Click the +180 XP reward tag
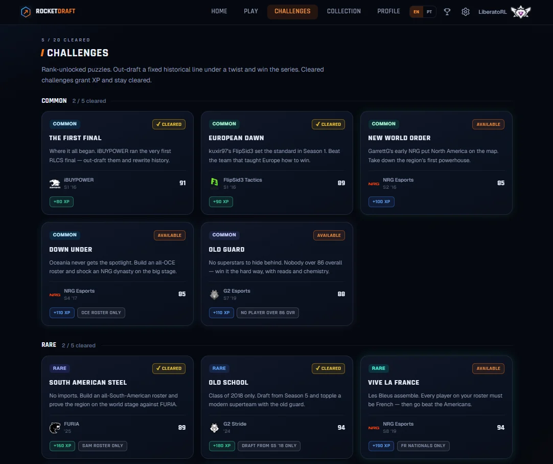Viewport: 553px width, 464px height. pyautogui.click(x=222, y=446)
